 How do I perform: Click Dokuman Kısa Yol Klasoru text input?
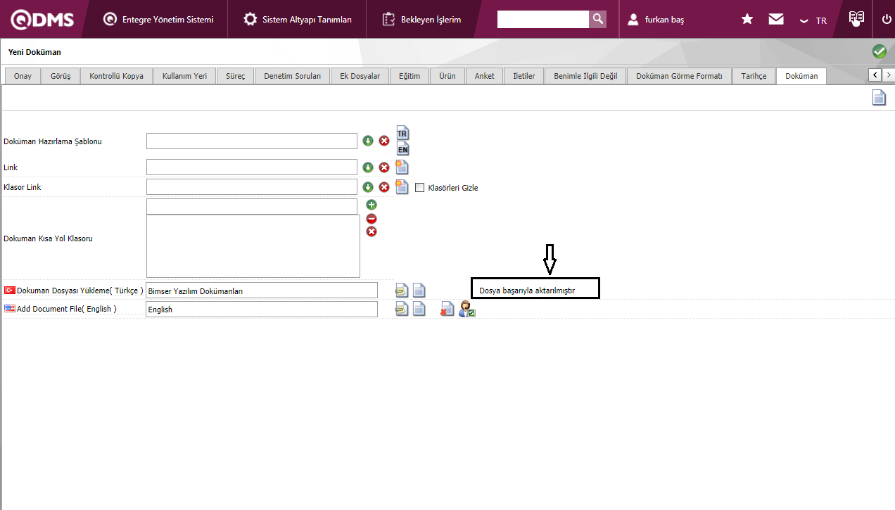(252, 206)
